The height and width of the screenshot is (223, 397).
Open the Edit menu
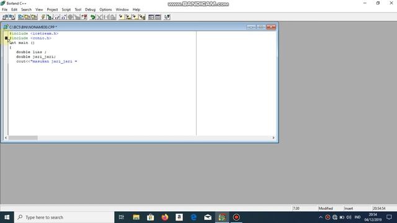(14, 10)
